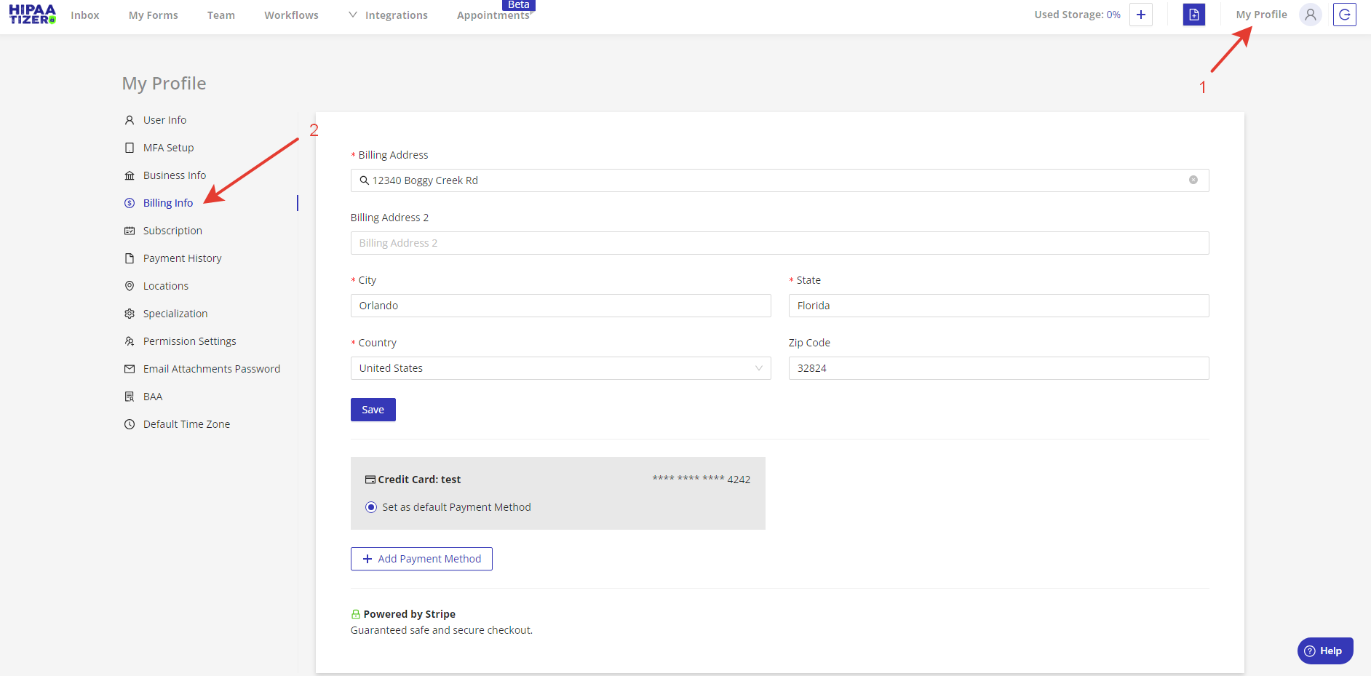Viewport: 1371px width, 676px height.
Task: Click the Save button
Action: [x=373, y=409]
